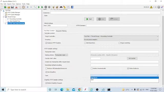Open File Explorer from the taskbar
164x92 pixels.
coord(68,90)
